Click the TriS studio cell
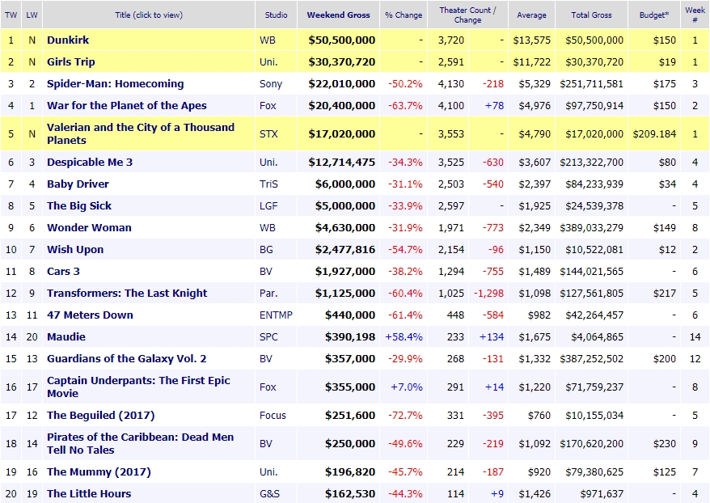The height and width of the screenshot is (503, 710). tap(268, 184)
